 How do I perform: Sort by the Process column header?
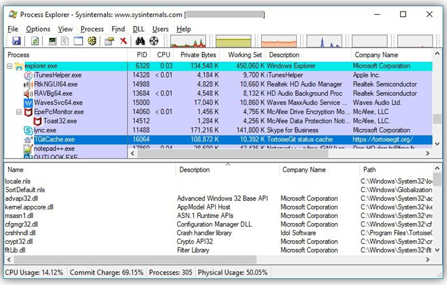click(x=66, y=55)
